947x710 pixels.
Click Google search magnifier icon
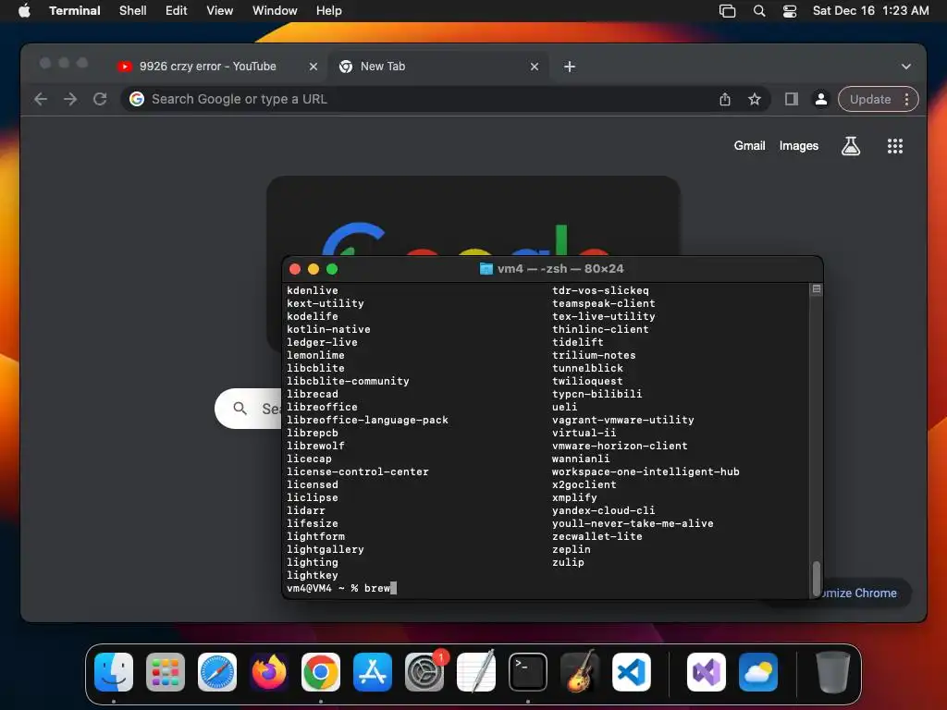[240, 409]
